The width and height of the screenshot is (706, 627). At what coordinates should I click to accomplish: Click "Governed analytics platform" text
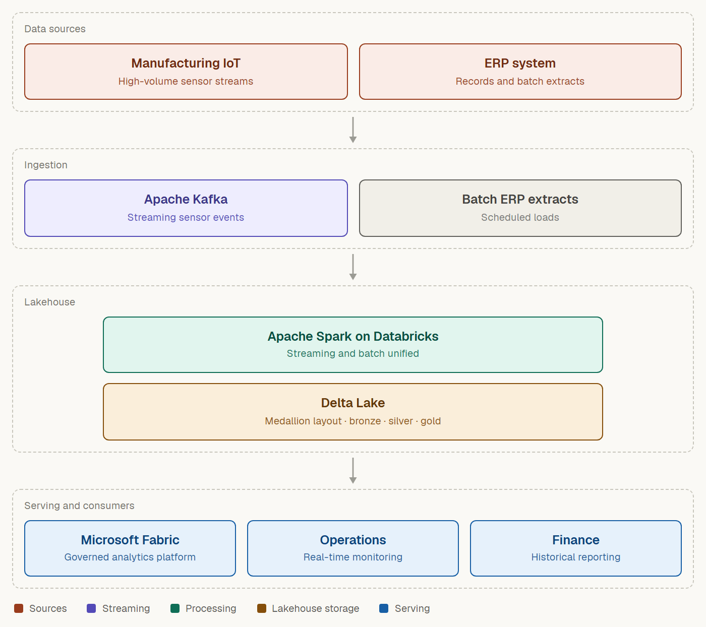[130, 557]
